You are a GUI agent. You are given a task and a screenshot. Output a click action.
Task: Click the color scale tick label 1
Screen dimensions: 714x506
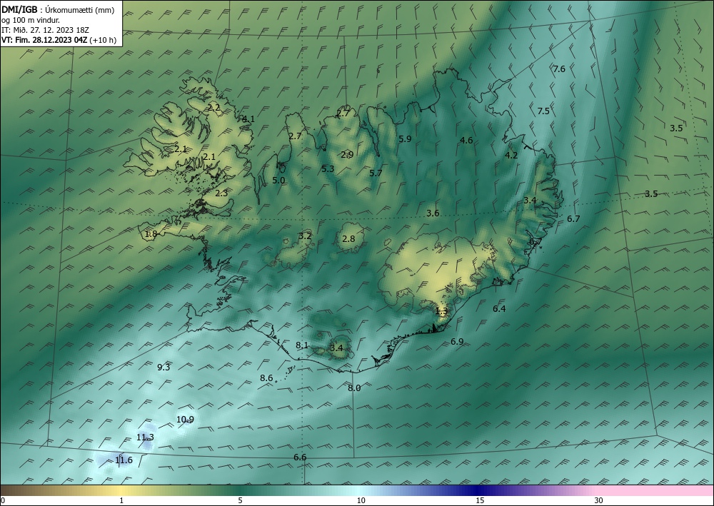click(x=121, y=501)
